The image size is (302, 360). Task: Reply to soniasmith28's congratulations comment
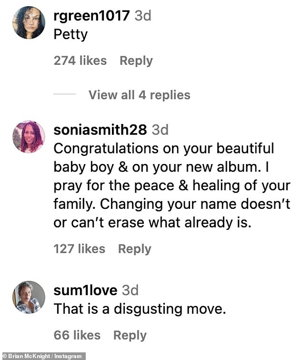pyautogui.click(x=135, y=249)
